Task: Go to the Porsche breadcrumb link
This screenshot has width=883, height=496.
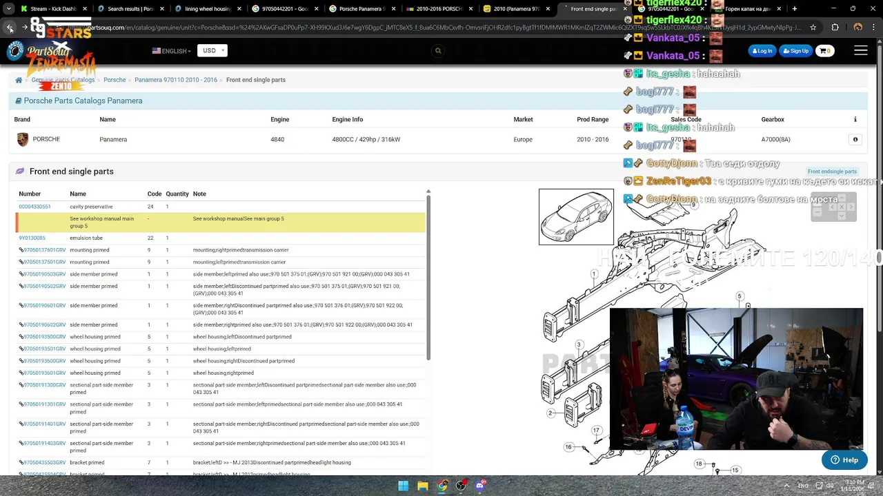Action: (115, 80)
